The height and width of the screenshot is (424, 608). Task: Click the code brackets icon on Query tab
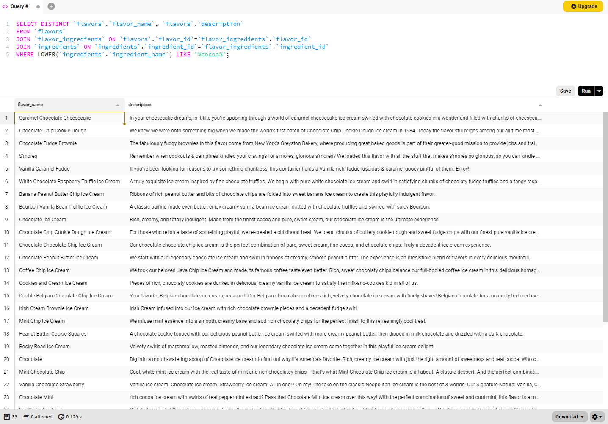(x=5, y=6)
